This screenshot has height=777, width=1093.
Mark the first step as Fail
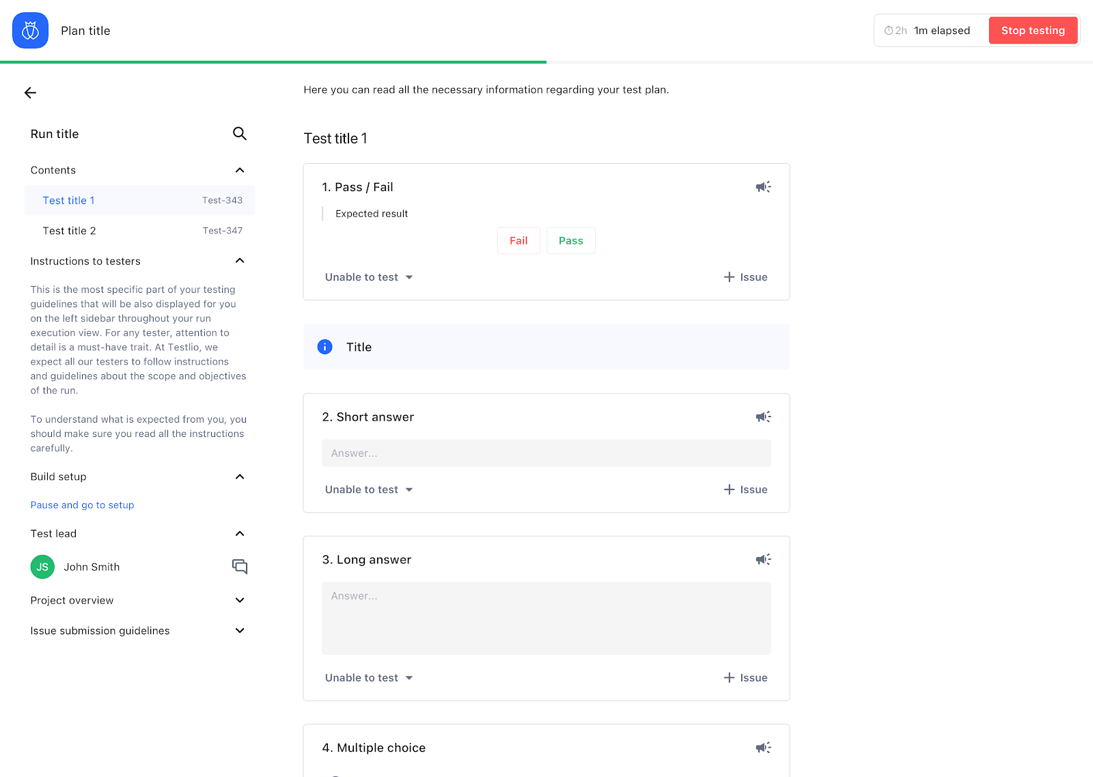point(518,240)
